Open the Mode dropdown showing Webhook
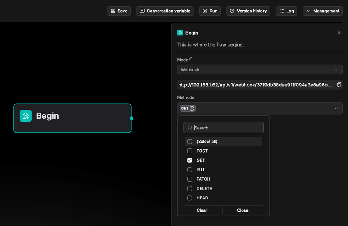Screen dimensions: 348x226 pyautogui.click(x=260, y=70)
